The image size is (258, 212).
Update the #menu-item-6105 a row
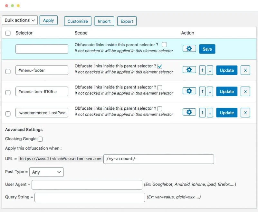point(227,91)
